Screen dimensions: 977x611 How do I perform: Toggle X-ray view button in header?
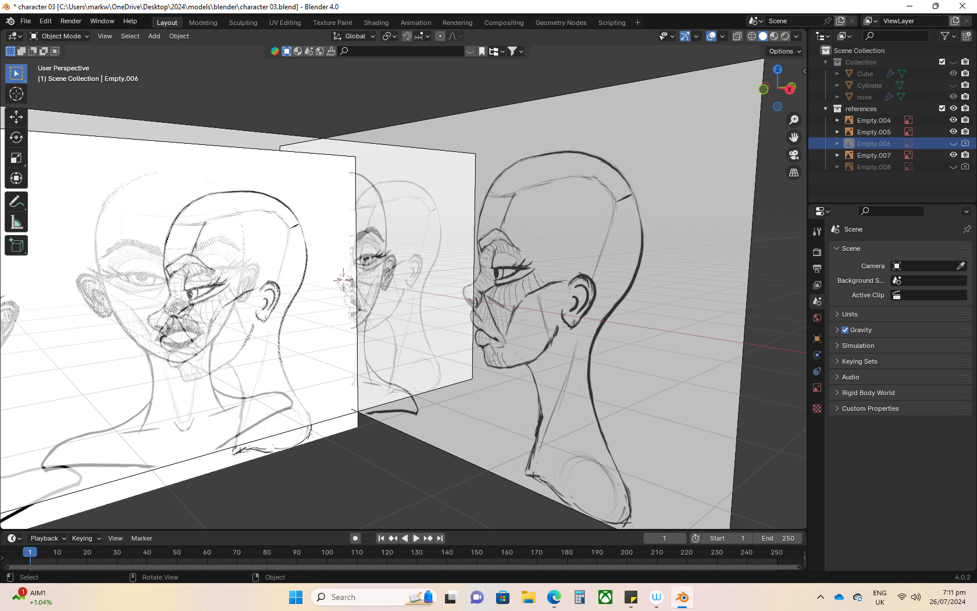tap(737, 36)
